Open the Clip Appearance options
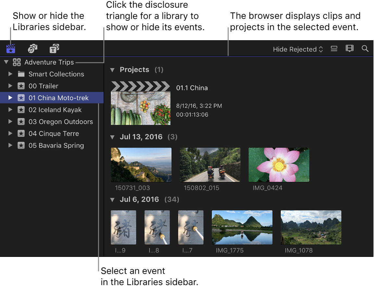374x289 pixels. tap(334, 49)
